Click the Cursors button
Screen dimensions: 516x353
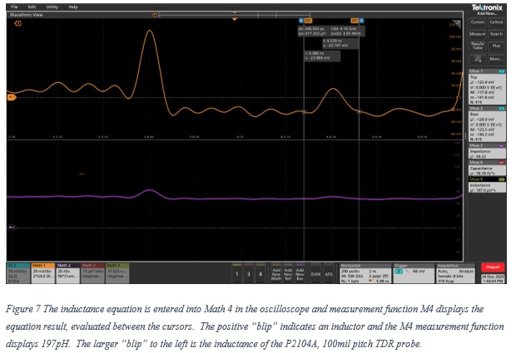pos(478,22)
